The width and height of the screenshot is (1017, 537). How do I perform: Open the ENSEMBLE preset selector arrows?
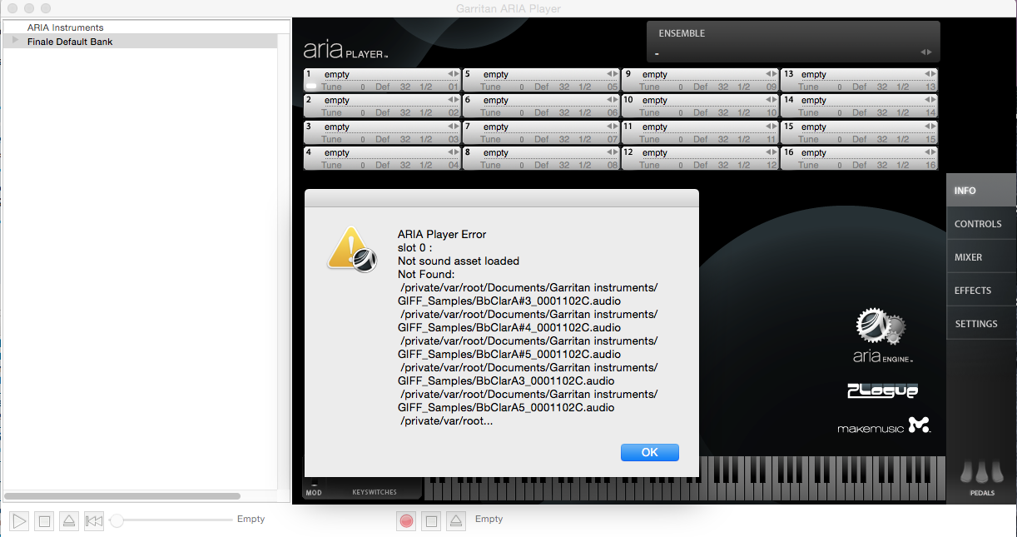click(x=925, y=52)
